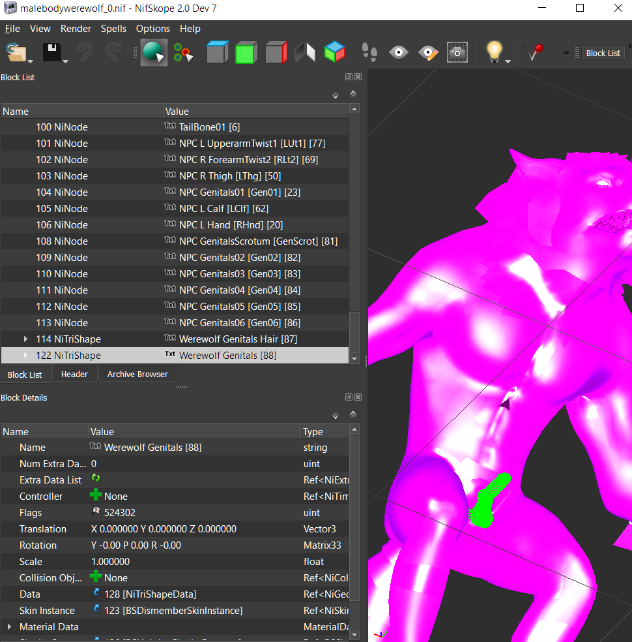Click Block List double-up chevron
The width and height of the screenshot is (632, 642).
tap(353, 94)
